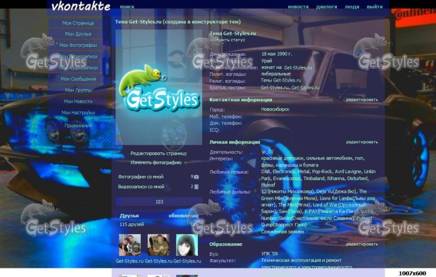Screen dimensions: 436x277
Task: Edit Образование section
Action: click(x=362, y=244)
